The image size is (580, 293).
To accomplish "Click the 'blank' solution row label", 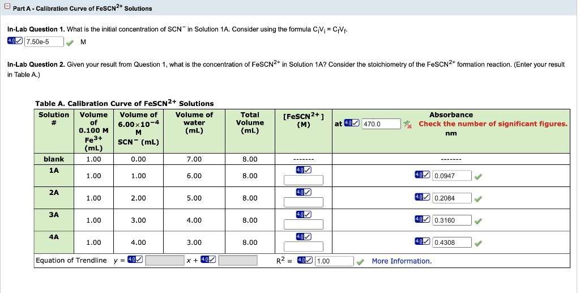I will click(x=54, y=159).
